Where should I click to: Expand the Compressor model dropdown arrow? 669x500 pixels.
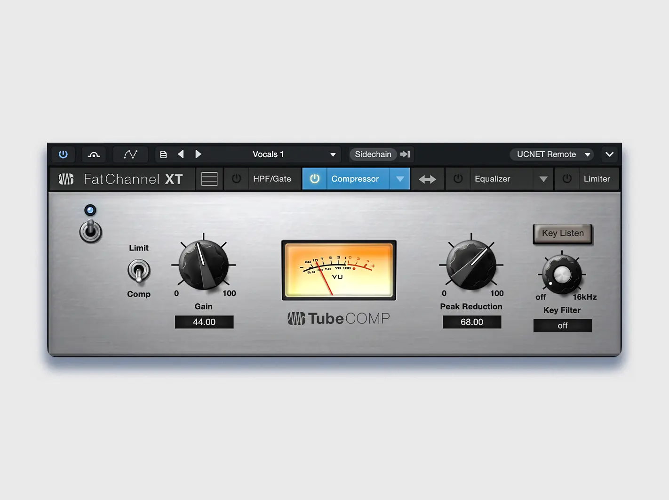click(400, 179)
